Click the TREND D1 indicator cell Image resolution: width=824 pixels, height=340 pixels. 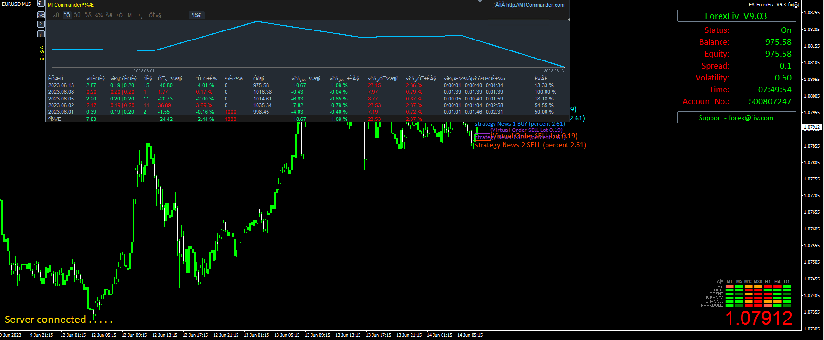pos(787,294)
